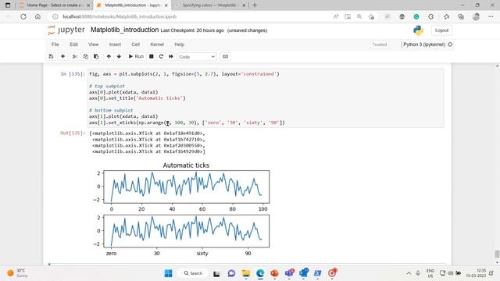
Task: Open the browser tab actions menu icon
Action: tap(8, 5)
